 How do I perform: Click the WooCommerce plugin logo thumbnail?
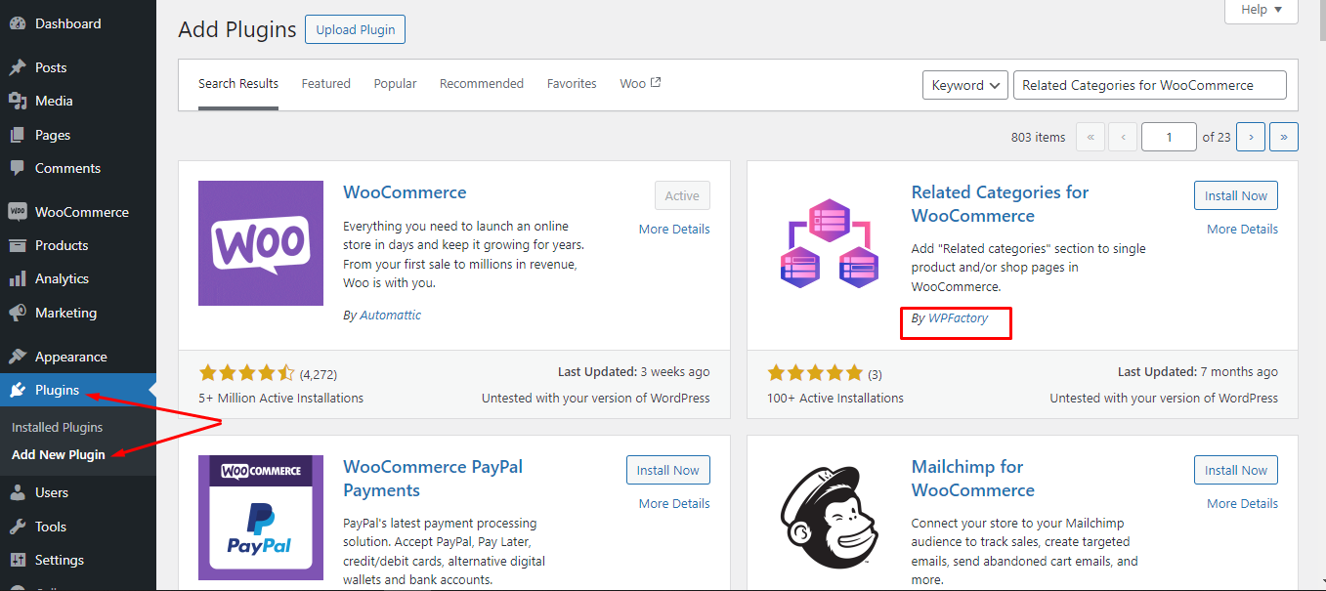261,243
